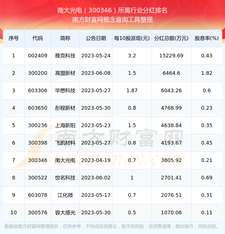Select the 南大光电 row name cell

coord(65,160)
